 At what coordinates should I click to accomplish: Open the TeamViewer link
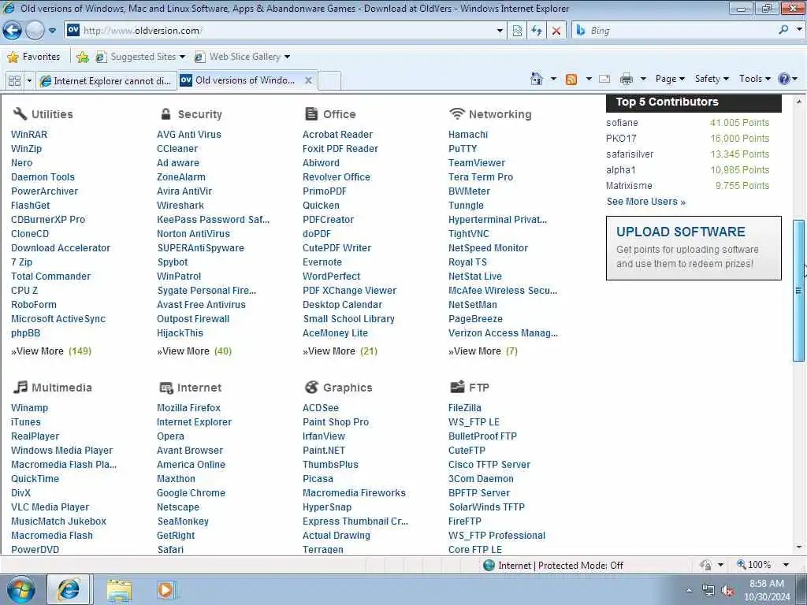coord(477,162)
